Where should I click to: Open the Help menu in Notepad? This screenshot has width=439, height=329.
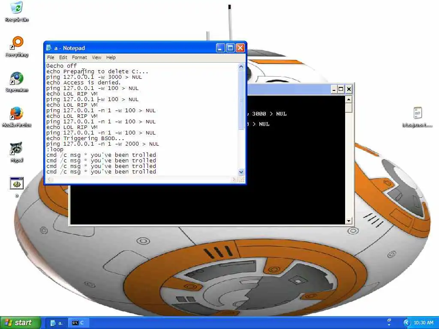click(111, 57)
